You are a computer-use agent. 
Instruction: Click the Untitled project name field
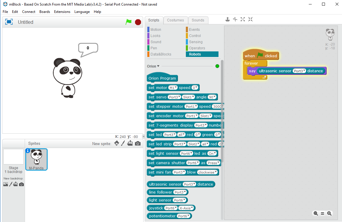[x=26, y=22]
